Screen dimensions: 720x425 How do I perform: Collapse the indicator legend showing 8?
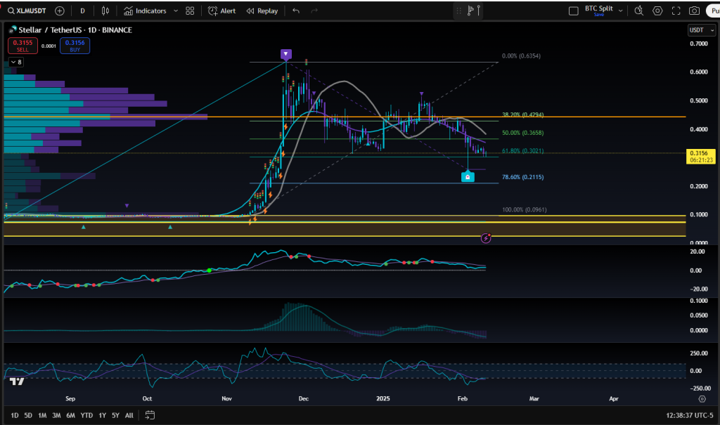(x=16, y=62)
